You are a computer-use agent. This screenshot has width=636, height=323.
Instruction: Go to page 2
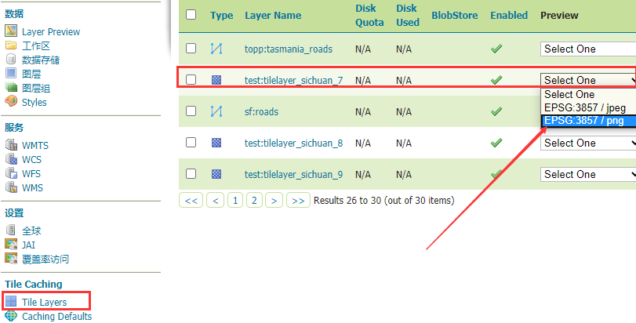pos(254,200)
